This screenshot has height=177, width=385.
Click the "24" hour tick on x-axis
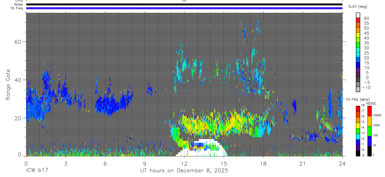click(x=342, y=164)
